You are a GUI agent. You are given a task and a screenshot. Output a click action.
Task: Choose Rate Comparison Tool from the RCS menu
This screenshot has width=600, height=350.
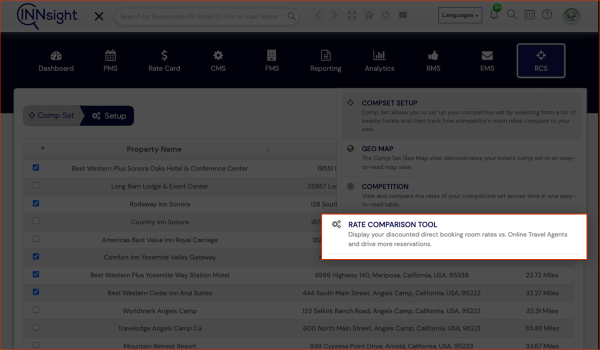click(454, 236)
